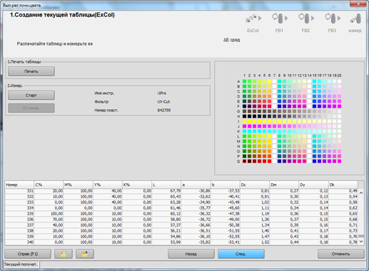Pick magenta patch J1 in chart

244,126
